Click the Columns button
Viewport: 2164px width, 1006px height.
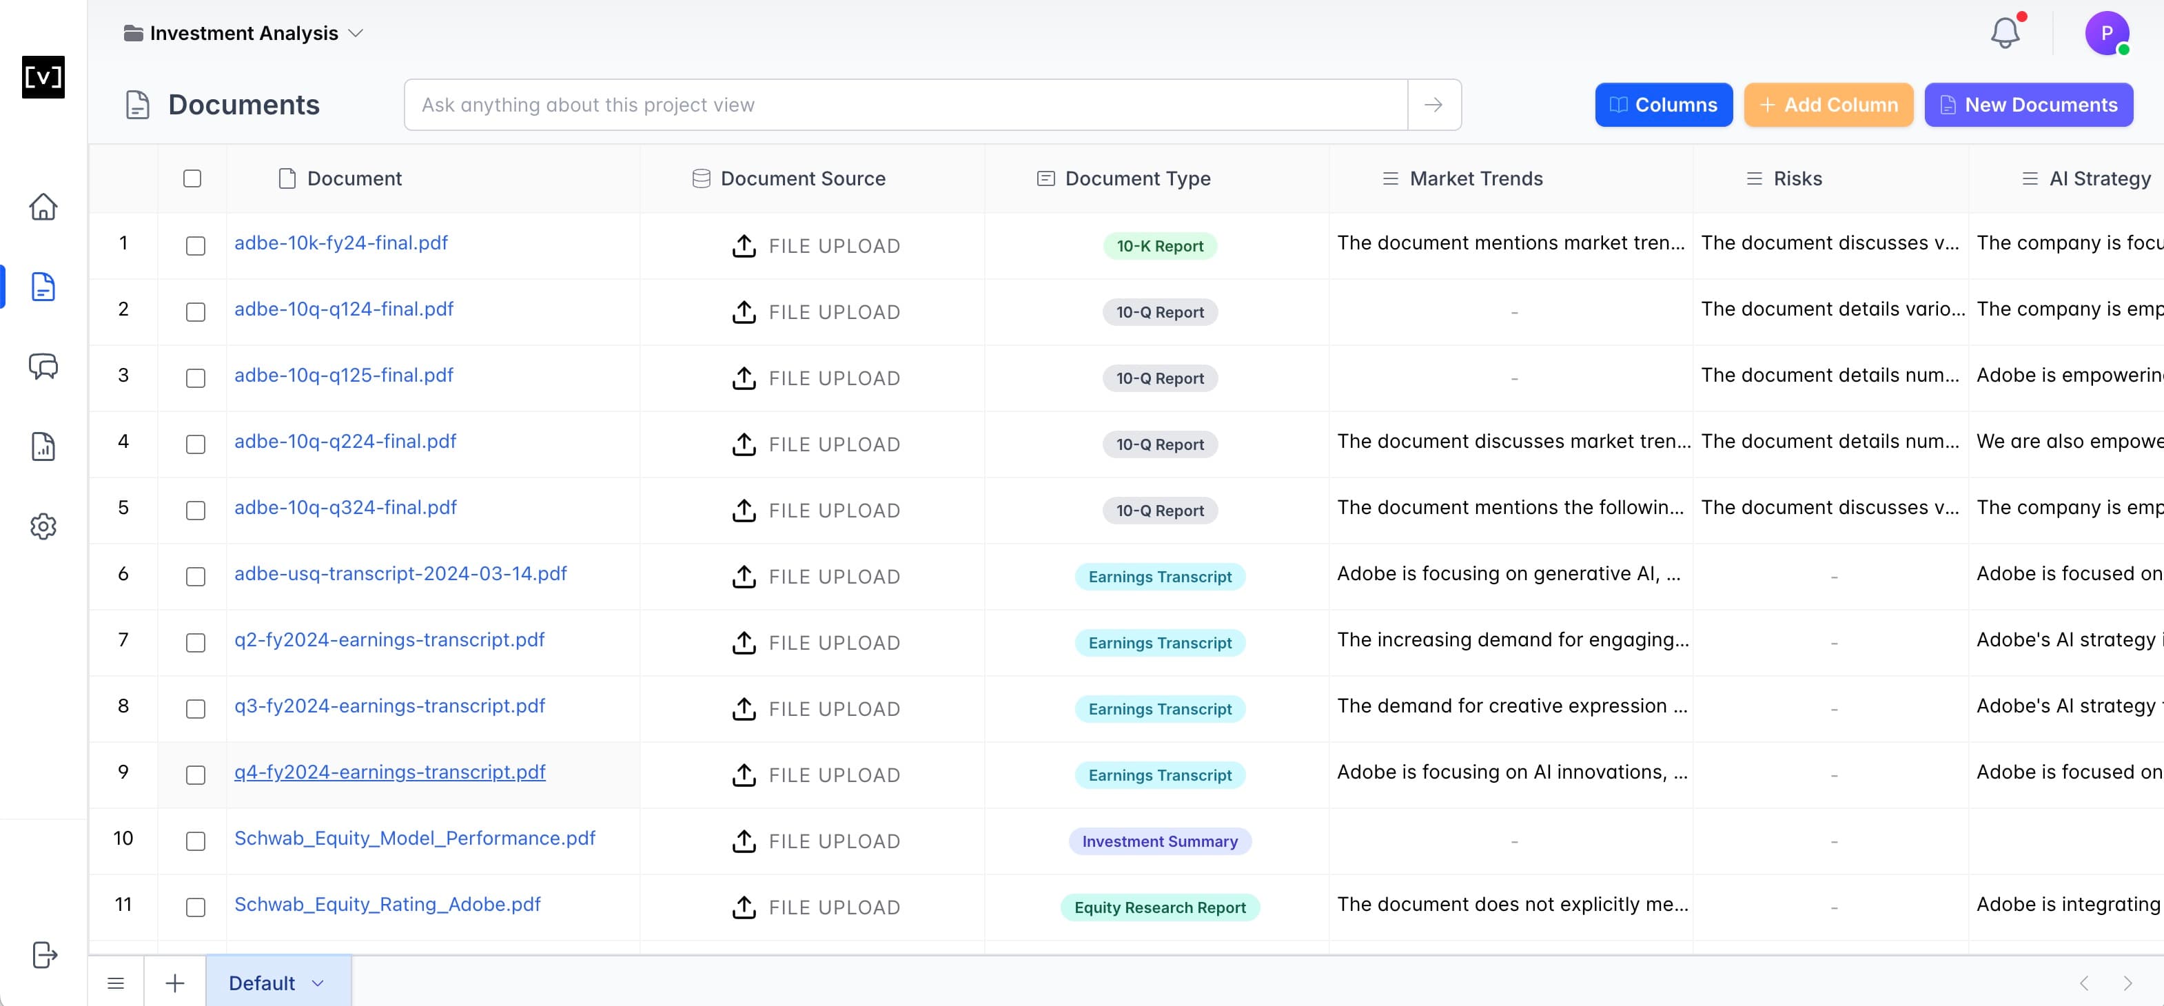point(1664,105)
